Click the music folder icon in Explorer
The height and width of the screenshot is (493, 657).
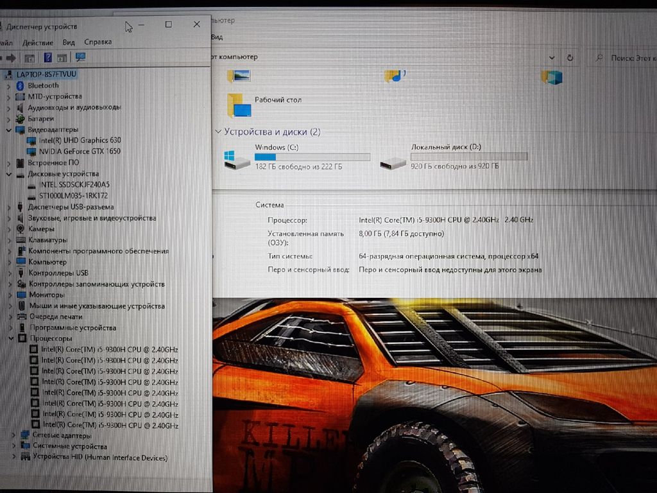coord(395,76)
